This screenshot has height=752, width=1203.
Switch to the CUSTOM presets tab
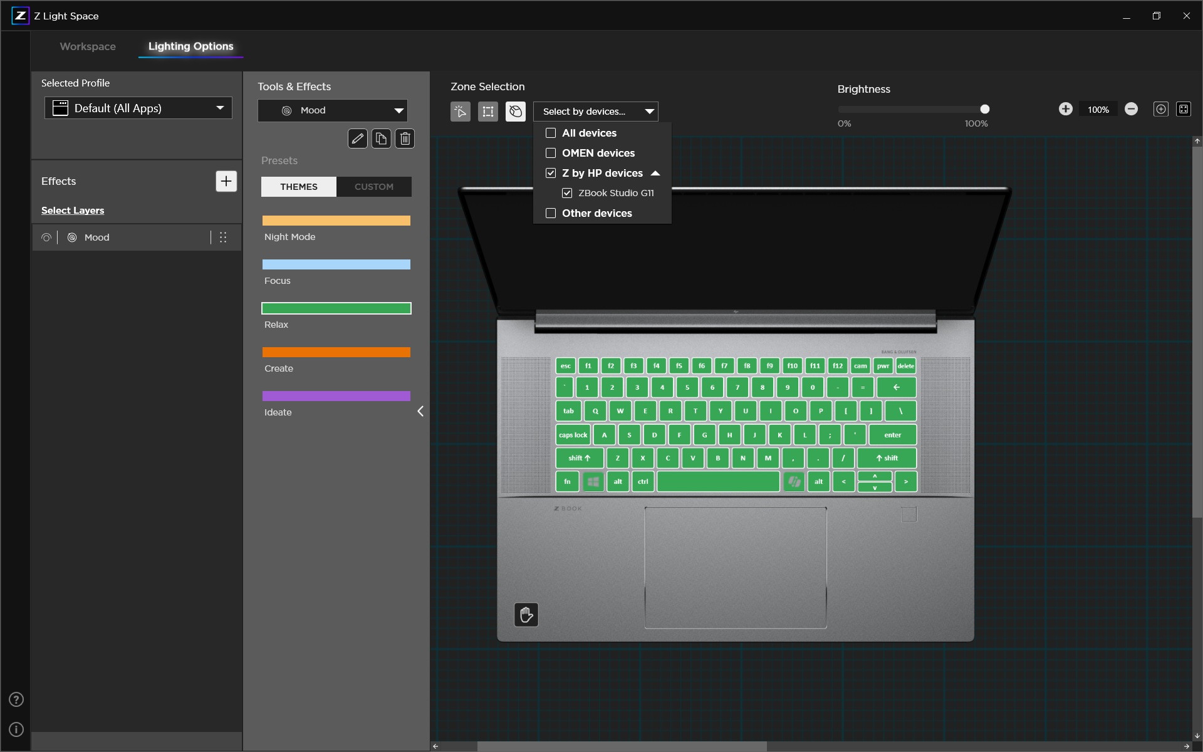374,187
